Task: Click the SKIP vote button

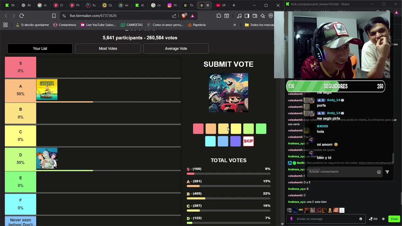Action: (248, 141)
